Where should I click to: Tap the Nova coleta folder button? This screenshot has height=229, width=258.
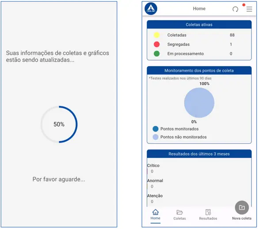(x=242, y=207)
